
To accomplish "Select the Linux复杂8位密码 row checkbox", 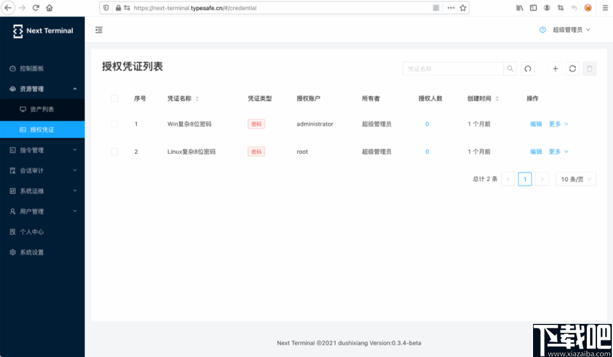I will [x=114, y=151].
